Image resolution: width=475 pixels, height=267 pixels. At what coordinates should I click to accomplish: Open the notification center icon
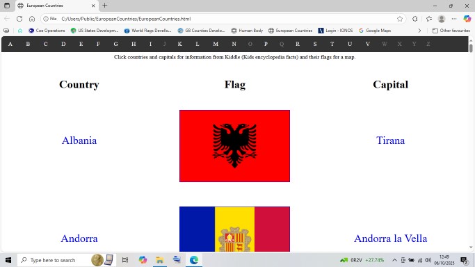point(464,260)
